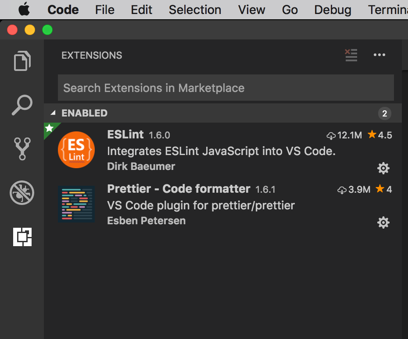Open the Selection menu
408x339 pixels.
pos(195,10)
